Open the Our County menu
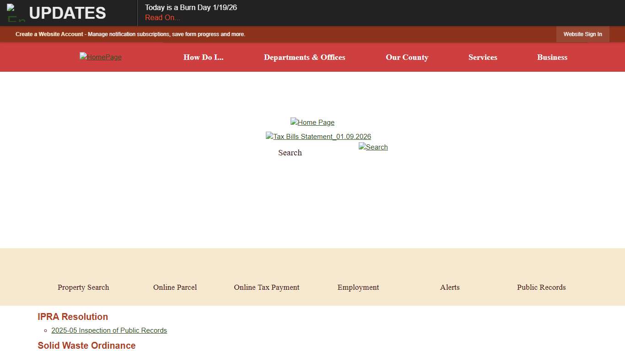The height and width of the screenshot is (351, 625). click(x=407, y=57)
